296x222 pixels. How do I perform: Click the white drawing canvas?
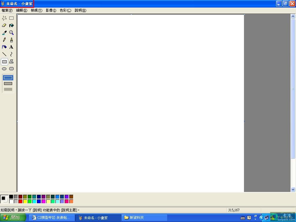click(x=131, y=103)
